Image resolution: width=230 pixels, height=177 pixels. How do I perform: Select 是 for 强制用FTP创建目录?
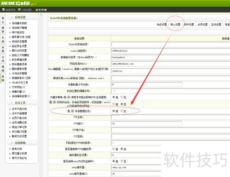pyautogui.click(x=114, y=149)
